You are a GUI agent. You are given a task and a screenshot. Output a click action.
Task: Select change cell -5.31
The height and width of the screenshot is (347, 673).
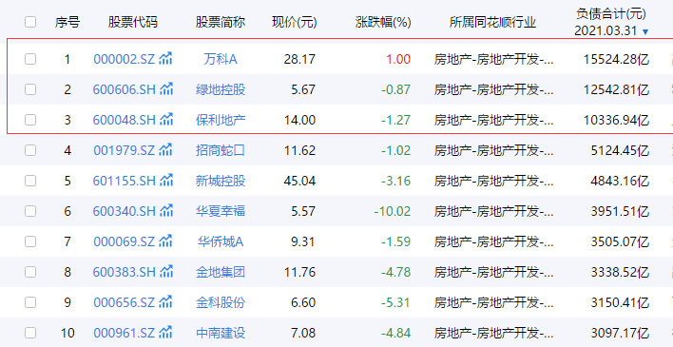(395, 302)
